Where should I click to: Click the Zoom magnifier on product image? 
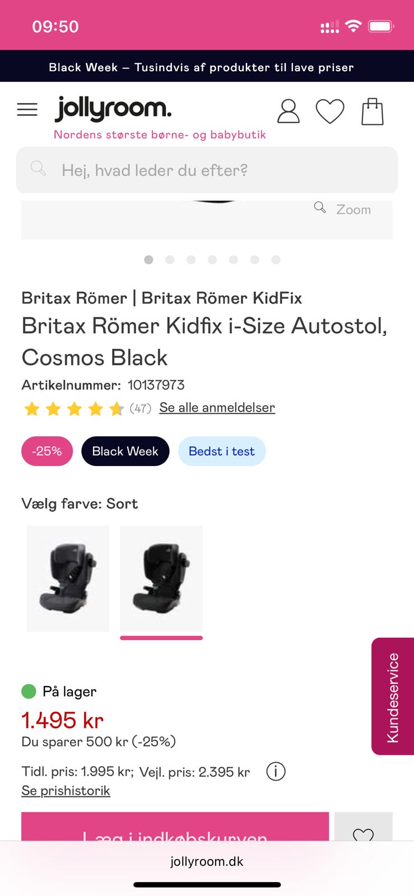coord(343,209)
